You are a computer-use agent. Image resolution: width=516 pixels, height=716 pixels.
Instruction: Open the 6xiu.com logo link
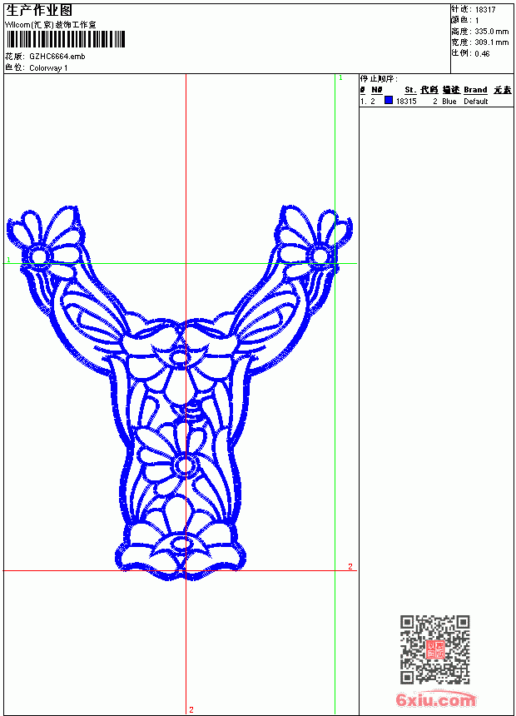435,699
